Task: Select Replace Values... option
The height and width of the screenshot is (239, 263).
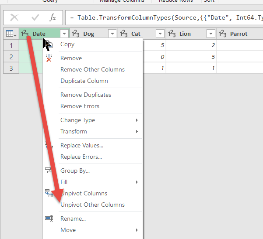Action: click(x=82, y=145)
